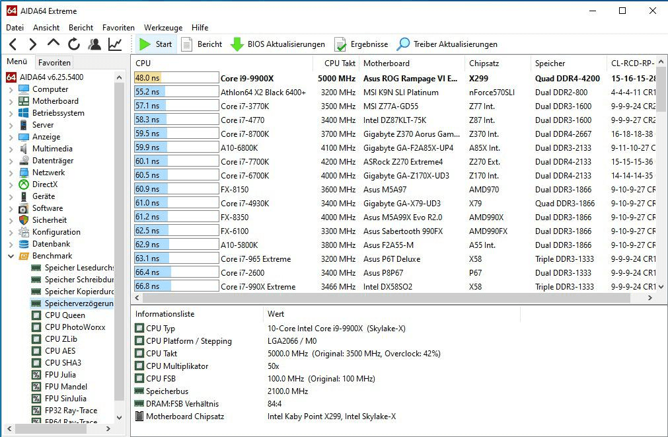The image size is (668, 437).
Task: Select the FX-8150 result row
Action: [x=394, y=189]
